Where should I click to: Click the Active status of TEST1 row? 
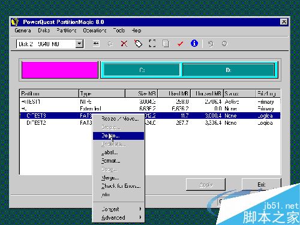point(232,101)
